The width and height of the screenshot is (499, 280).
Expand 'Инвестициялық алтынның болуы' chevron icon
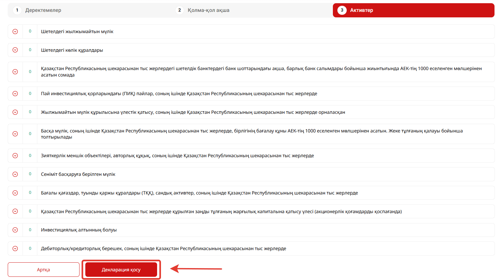(x=15, y=230)
